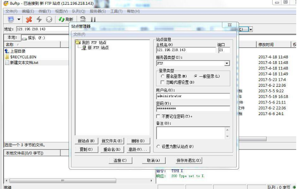Click the 用户名 administrator field

tap(193, 96)
